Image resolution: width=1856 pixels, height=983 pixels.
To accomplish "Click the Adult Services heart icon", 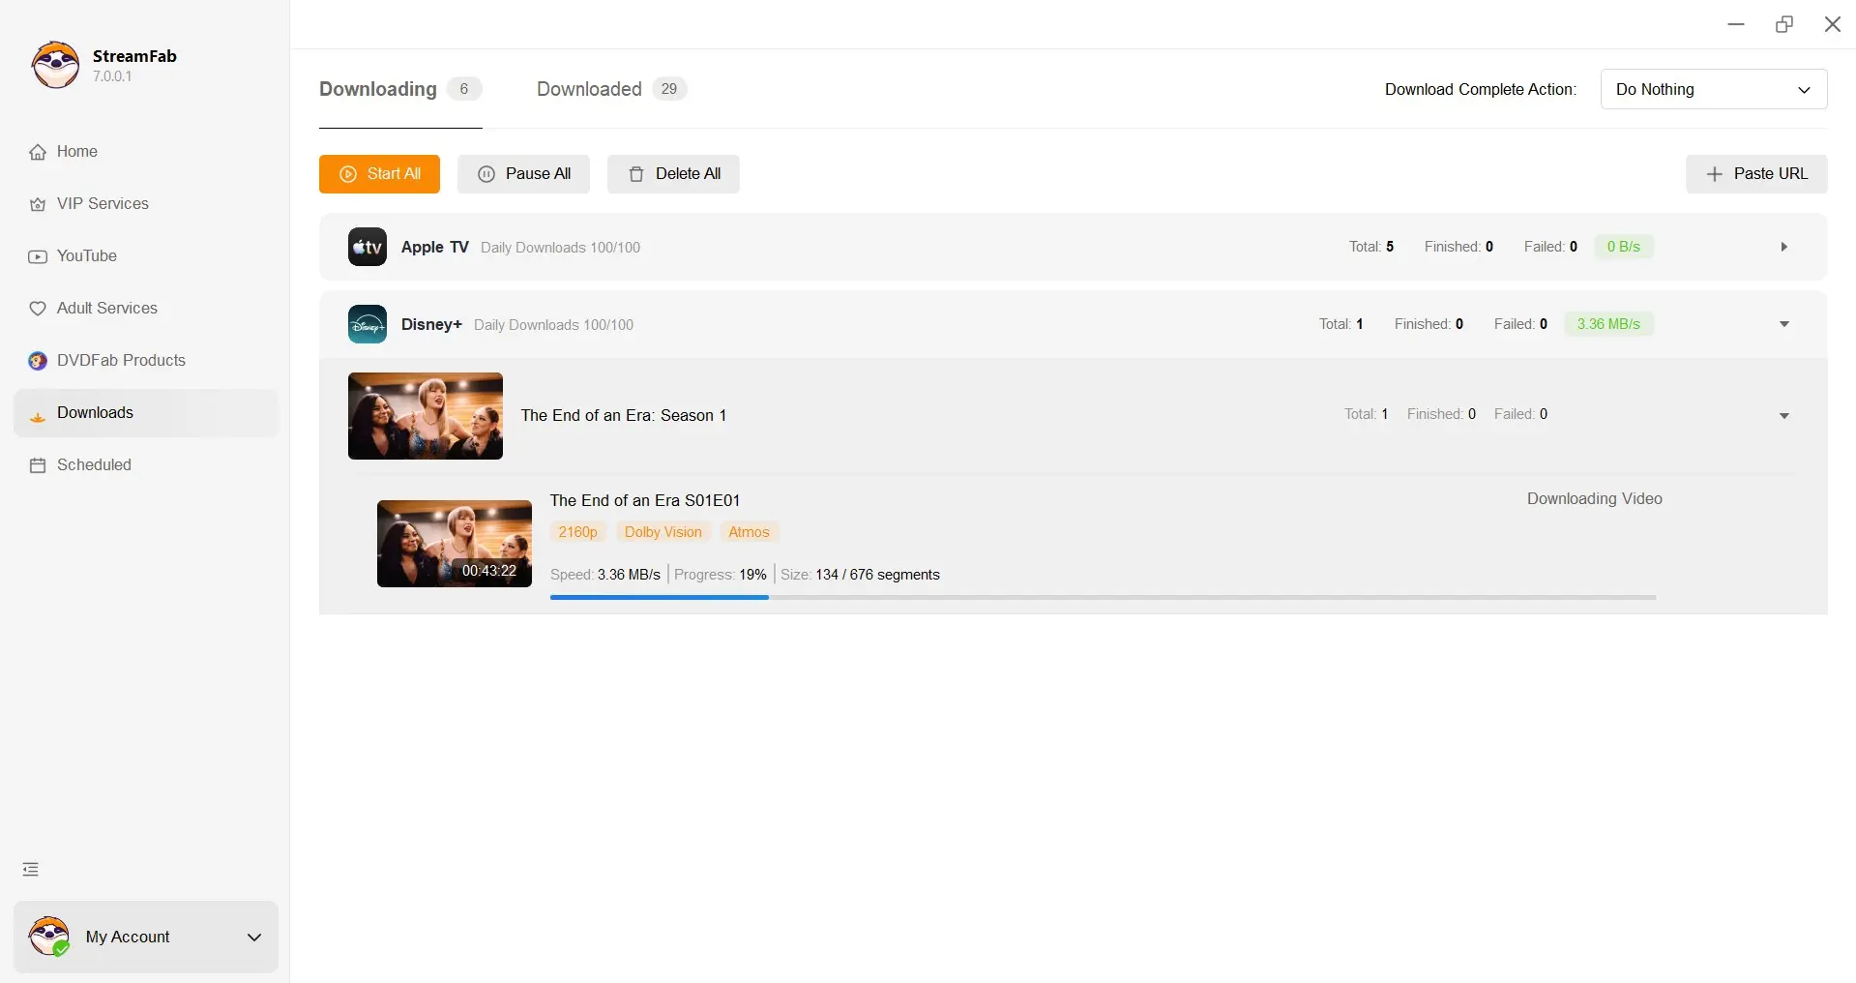I will point(38,309).
